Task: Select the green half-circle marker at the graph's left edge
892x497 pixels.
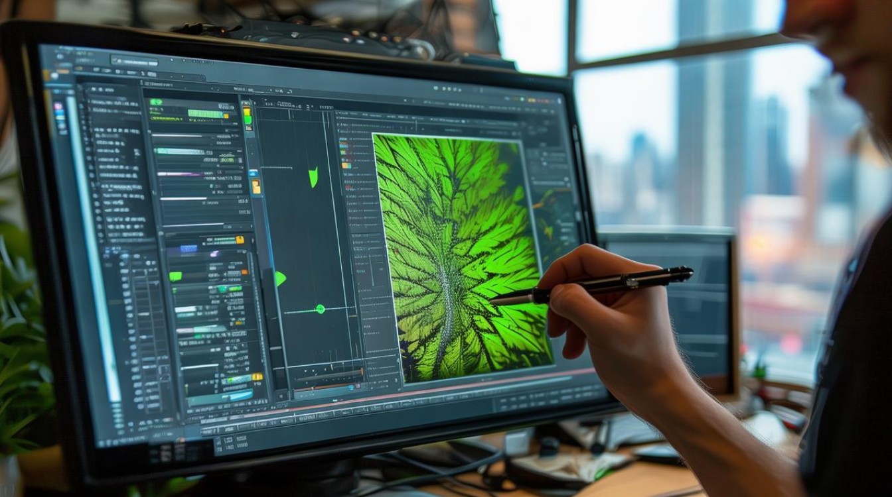Action: [x=280, y=278]
